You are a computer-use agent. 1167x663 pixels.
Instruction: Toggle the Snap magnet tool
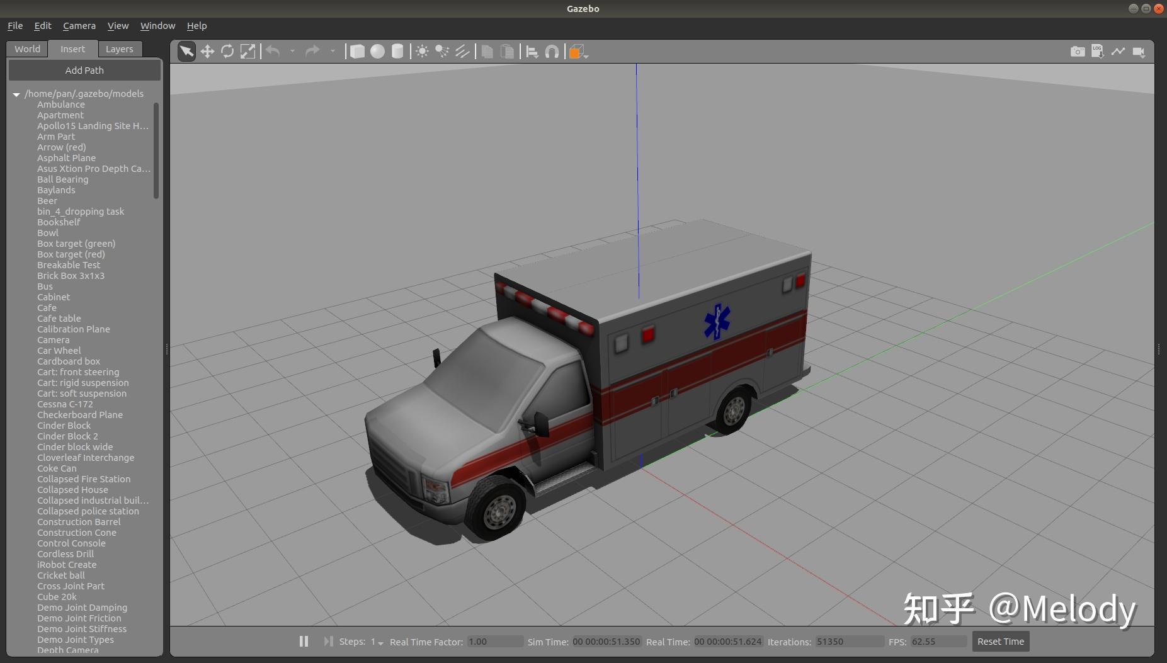point(552,52)
